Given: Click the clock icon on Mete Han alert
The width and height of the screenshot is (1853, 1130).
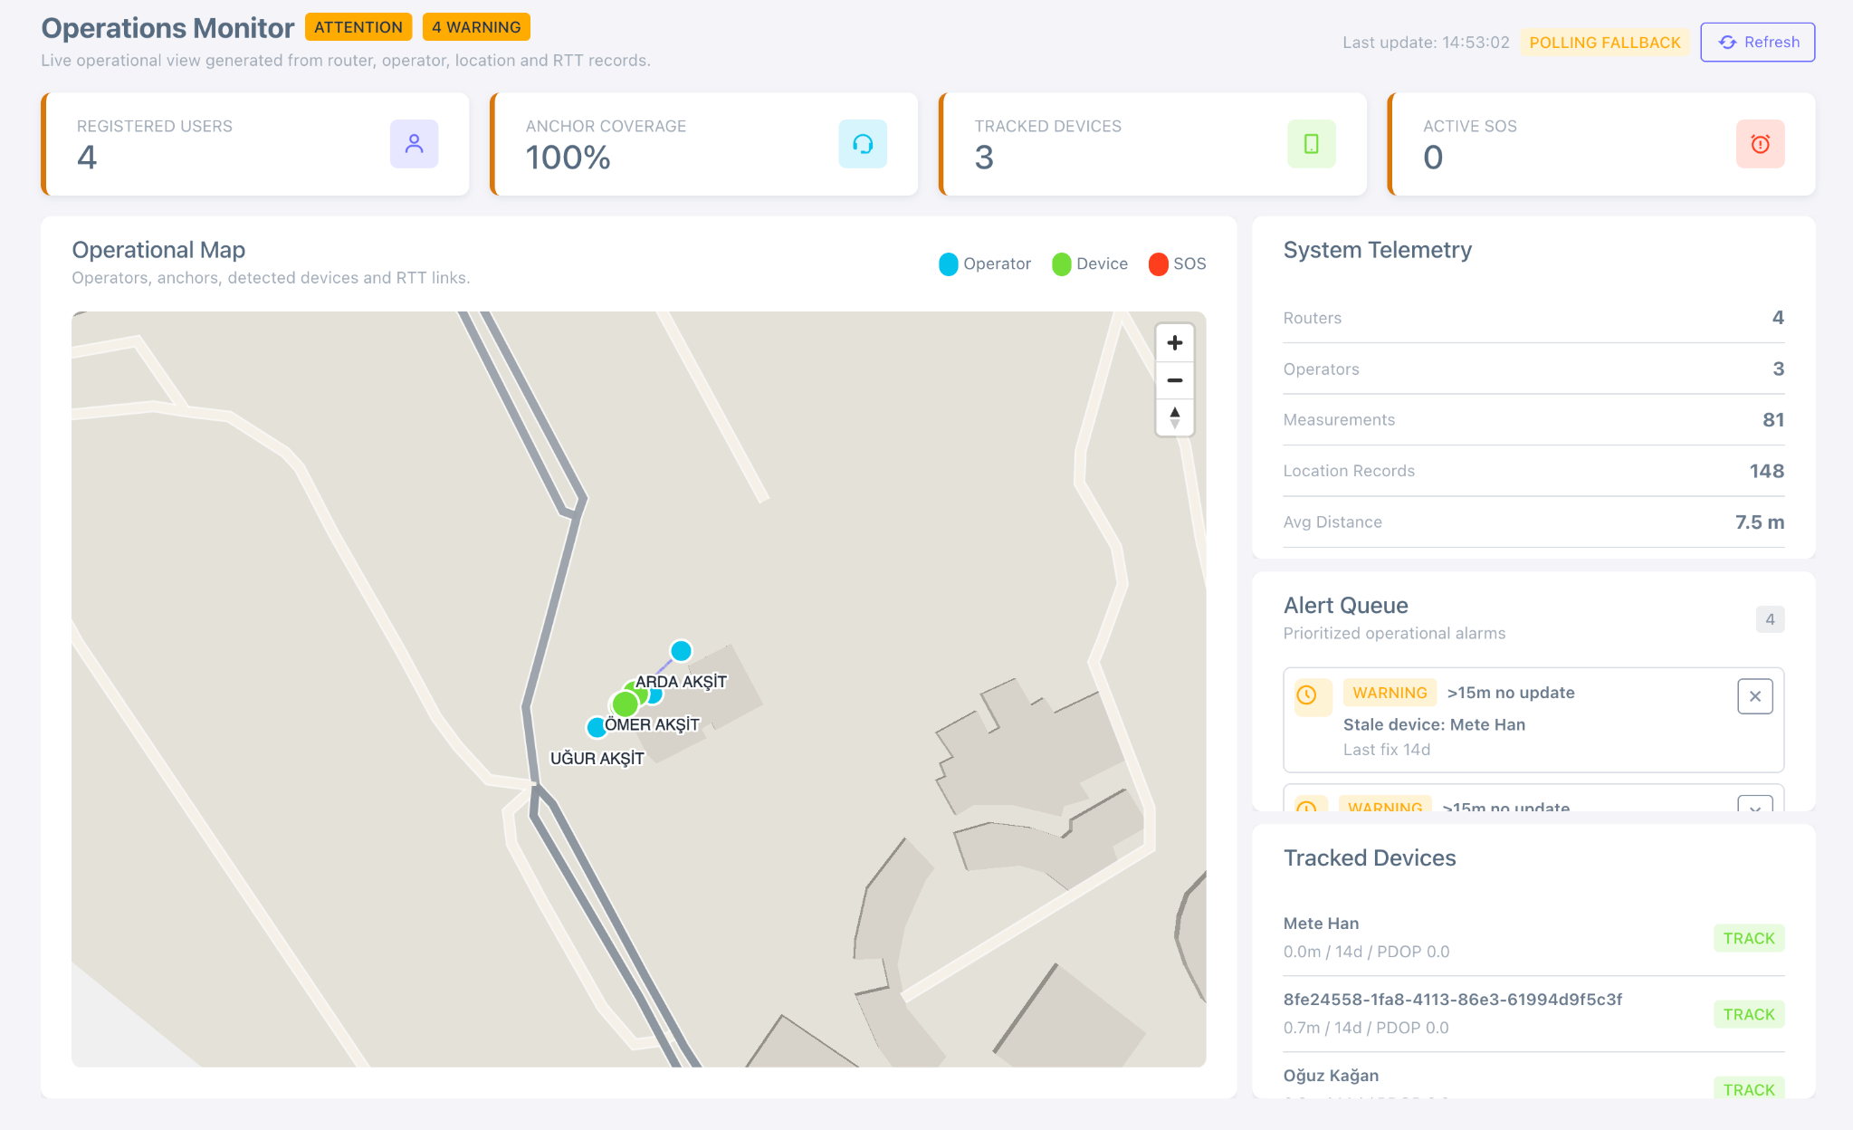Looking at the screenshot, I should 1307,695.
